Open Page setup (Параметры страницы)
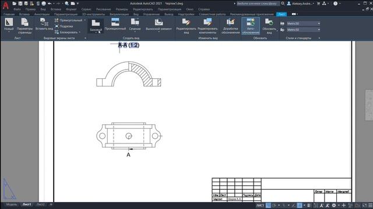This screenshot has width=373, height=209. (24, 26)
